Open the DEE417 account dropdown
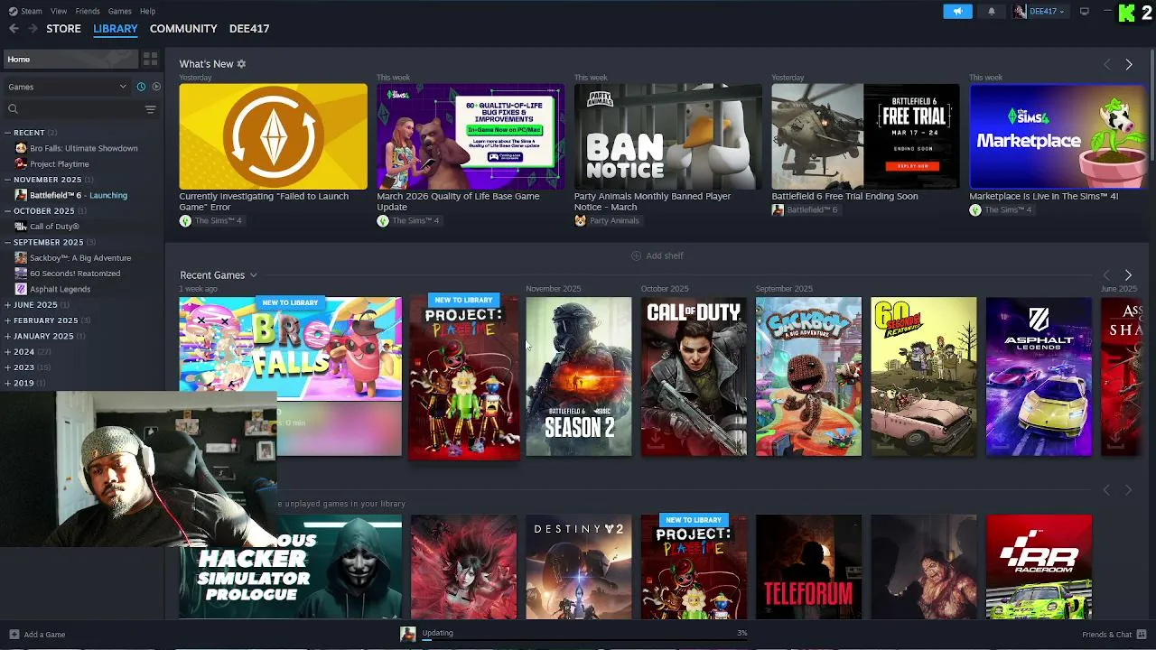This screenshot has height=650, width=1156. click(1047, 11)
